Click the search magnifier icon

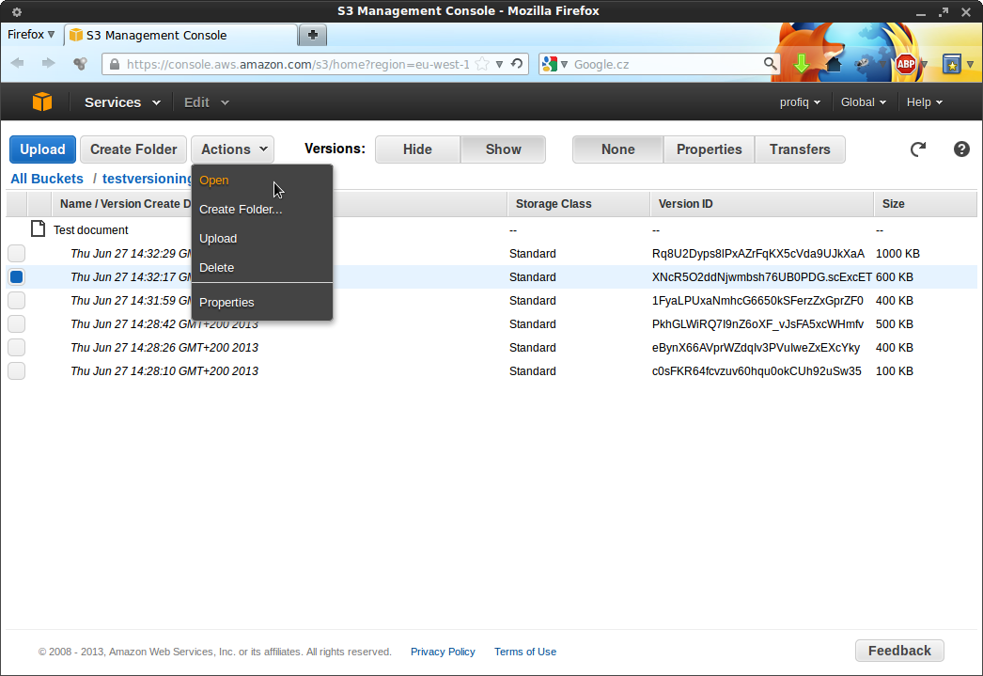pyautogui.click(x=770, y=63)
